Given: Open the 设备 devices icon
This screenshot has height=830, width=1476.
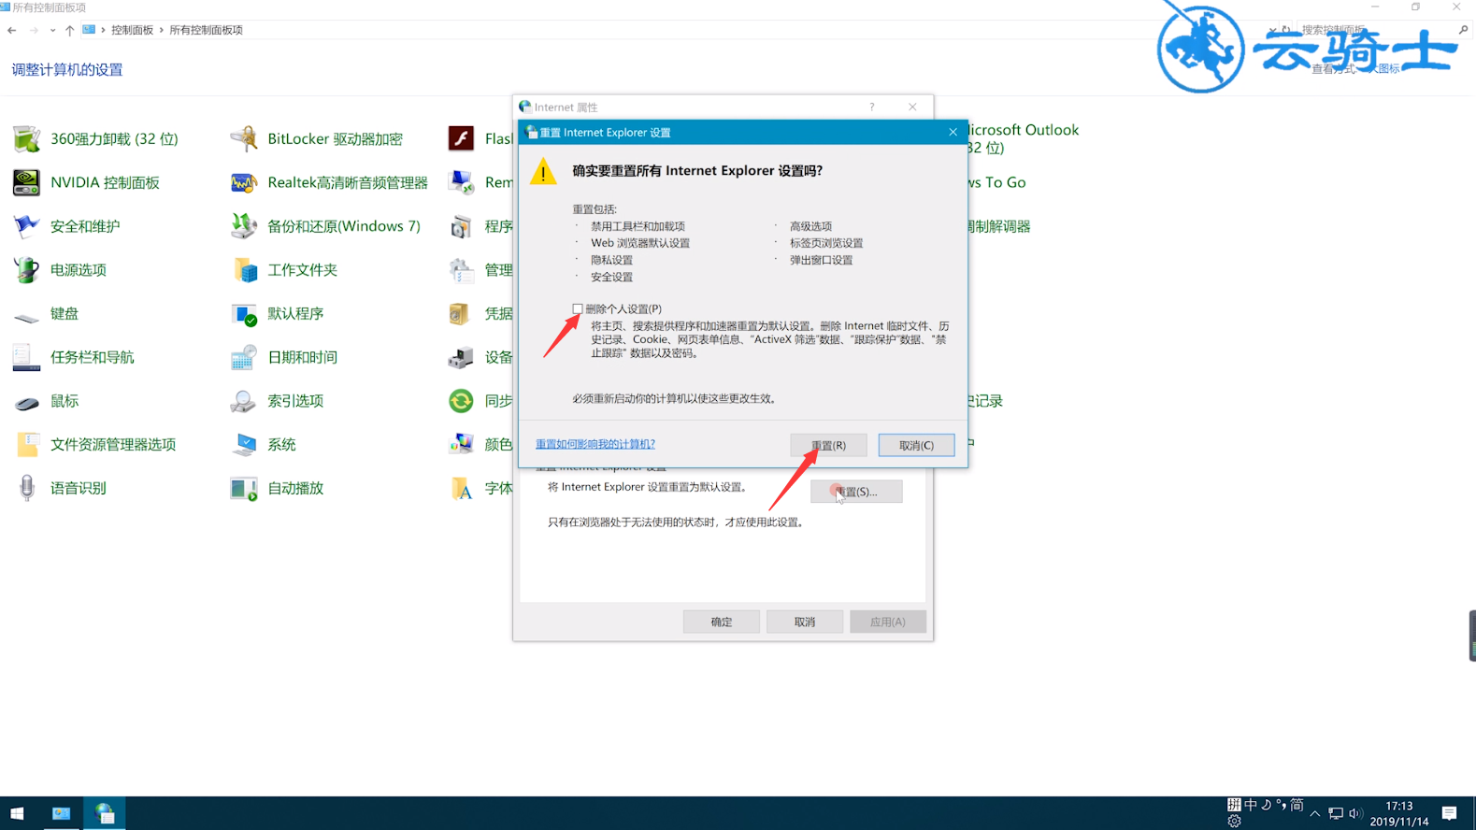Looking at the screenshot, I should pos(461,357).
